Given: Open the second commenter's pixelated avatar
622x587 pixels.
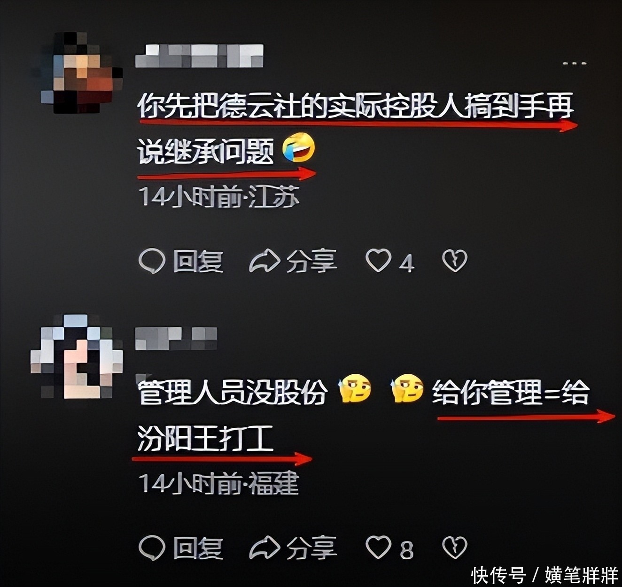Looking at the screenshot, I should point(77,356).
